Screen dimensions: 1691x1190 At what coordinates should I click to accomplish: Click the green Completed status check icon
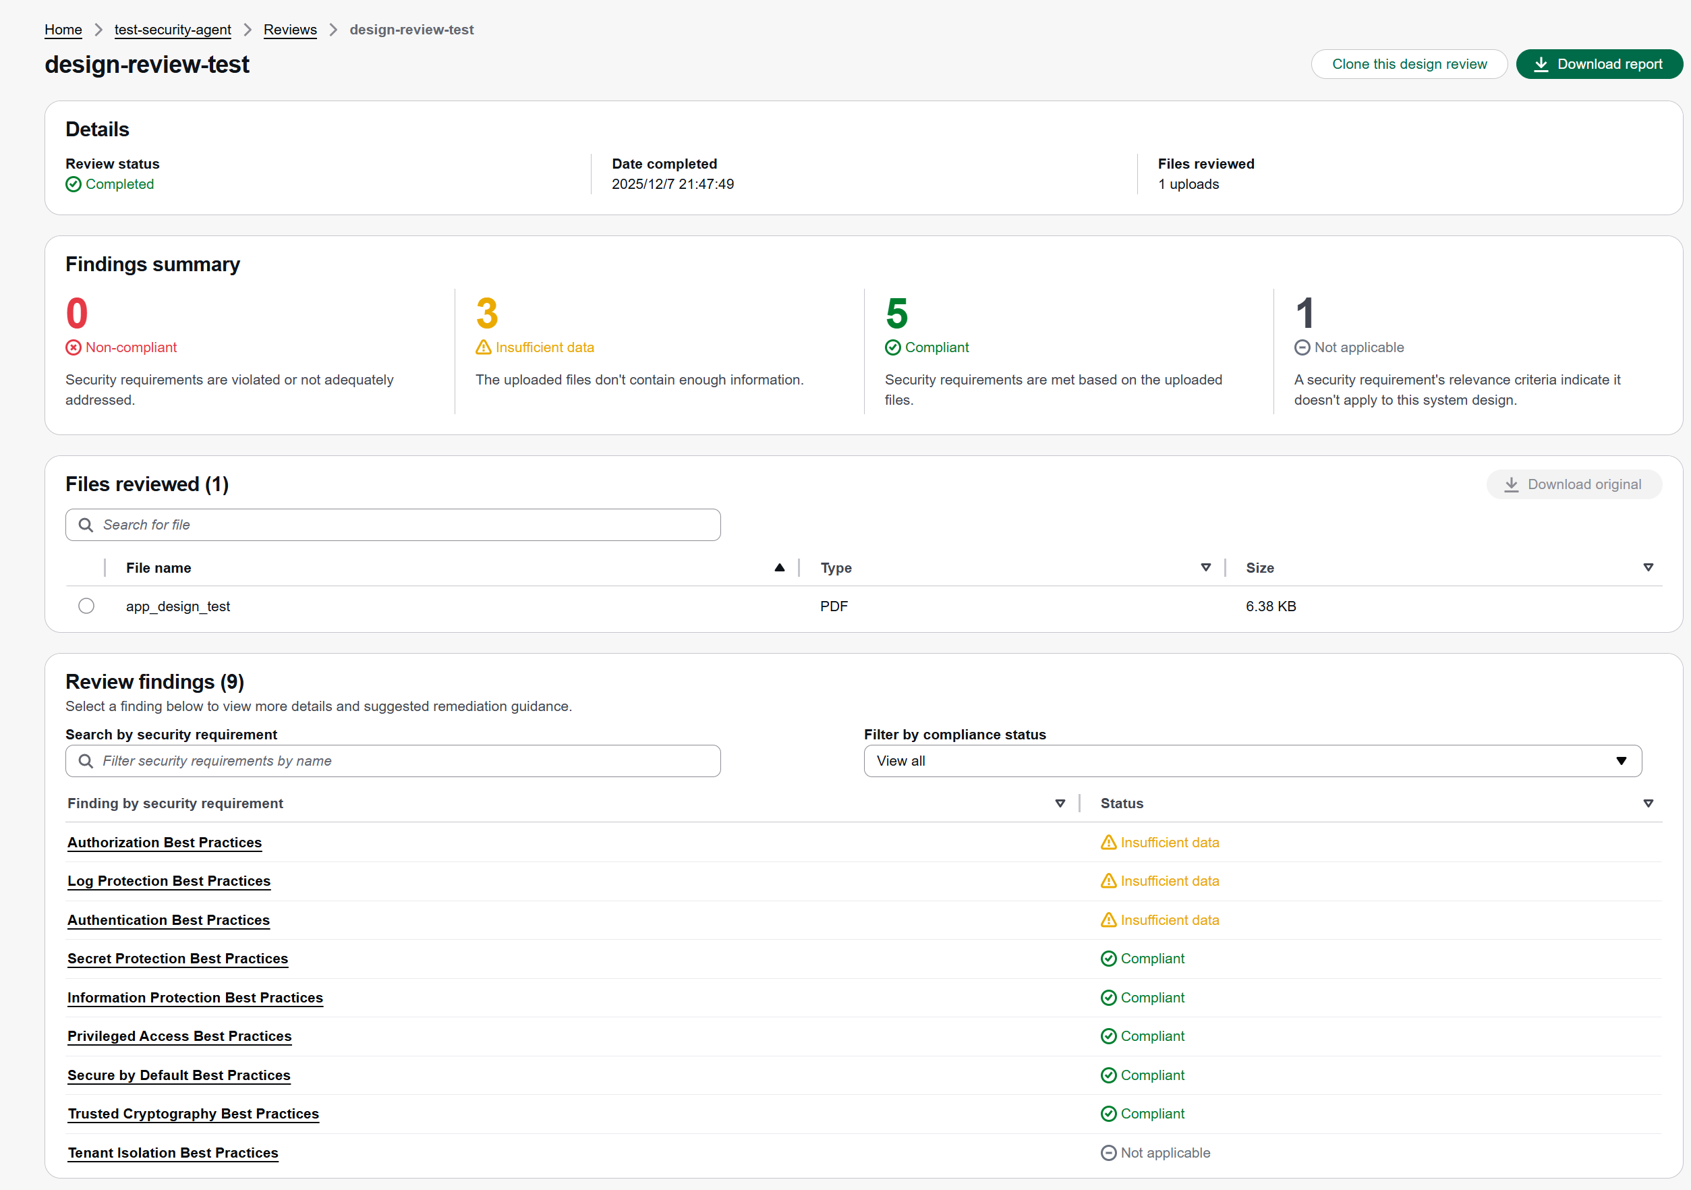74,184
